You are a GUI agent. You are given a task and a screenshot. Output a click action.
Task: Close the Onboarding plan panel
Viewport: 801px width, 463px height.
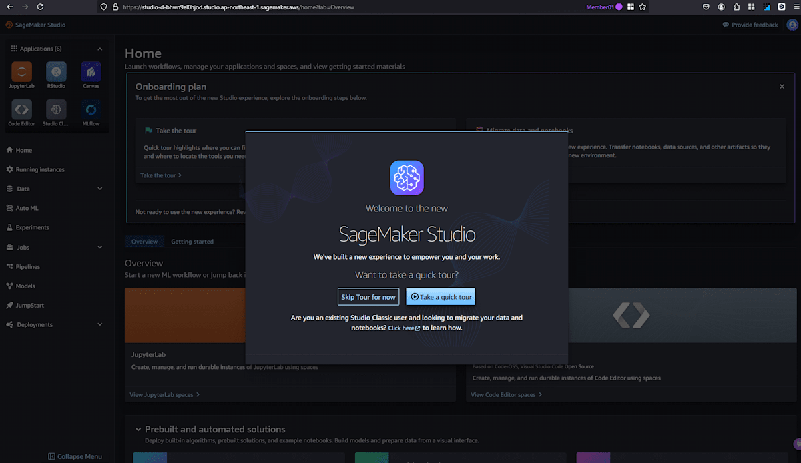[x=782, y=87]
